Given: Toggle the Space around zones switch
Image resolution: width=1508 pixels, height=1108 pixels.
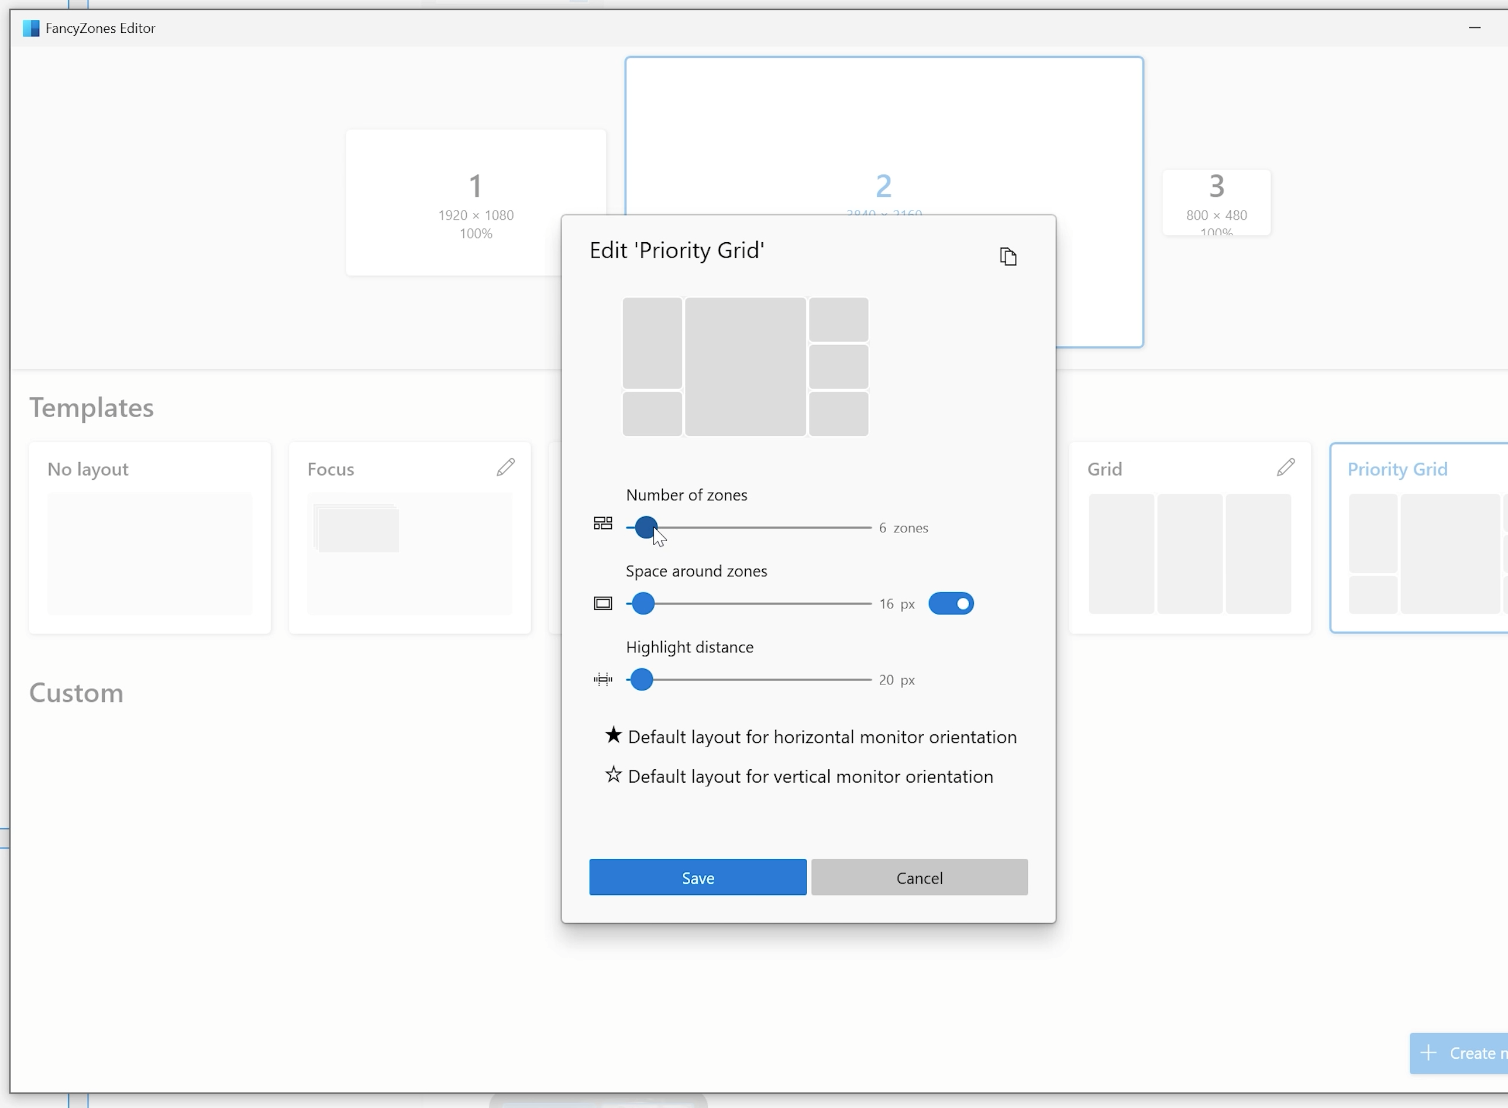Looking at the screenshot, I should pyautogui.click(x=951, y=604).
